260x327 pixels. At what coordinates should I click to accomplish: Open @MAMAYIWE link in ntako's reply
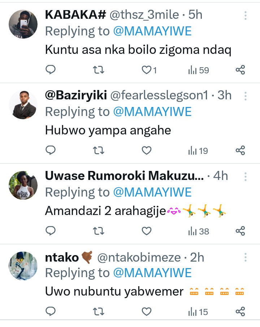click(152, 273)
